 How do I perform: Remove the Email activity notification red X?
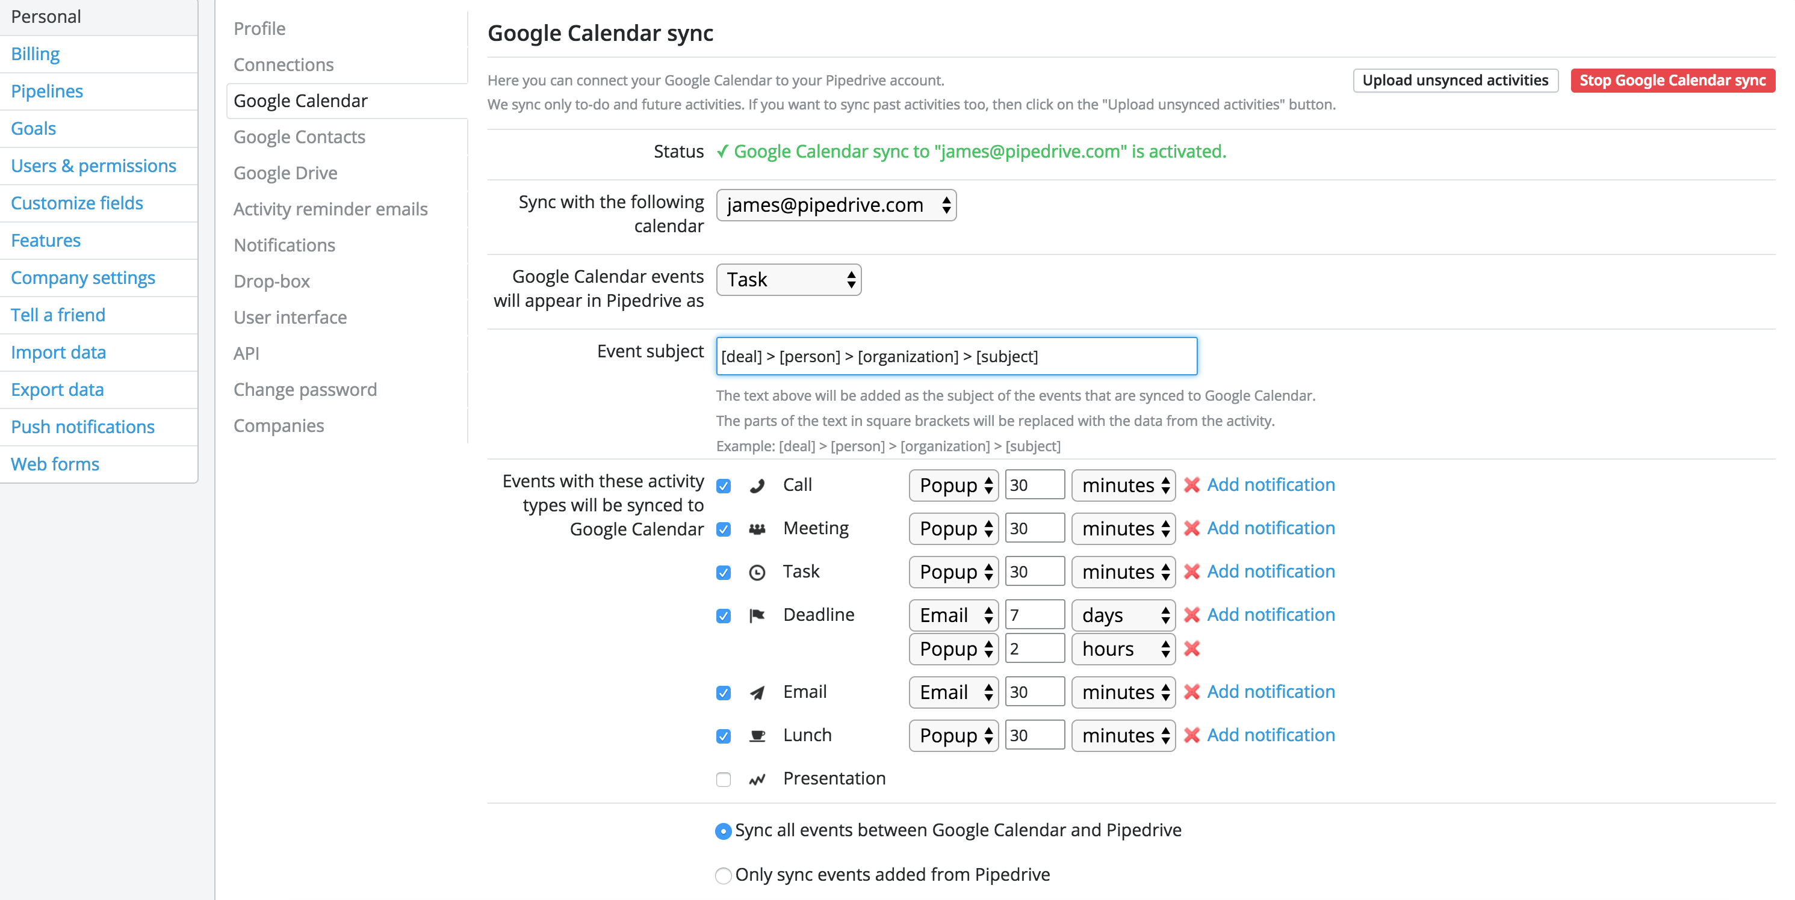click(1192, 692)
